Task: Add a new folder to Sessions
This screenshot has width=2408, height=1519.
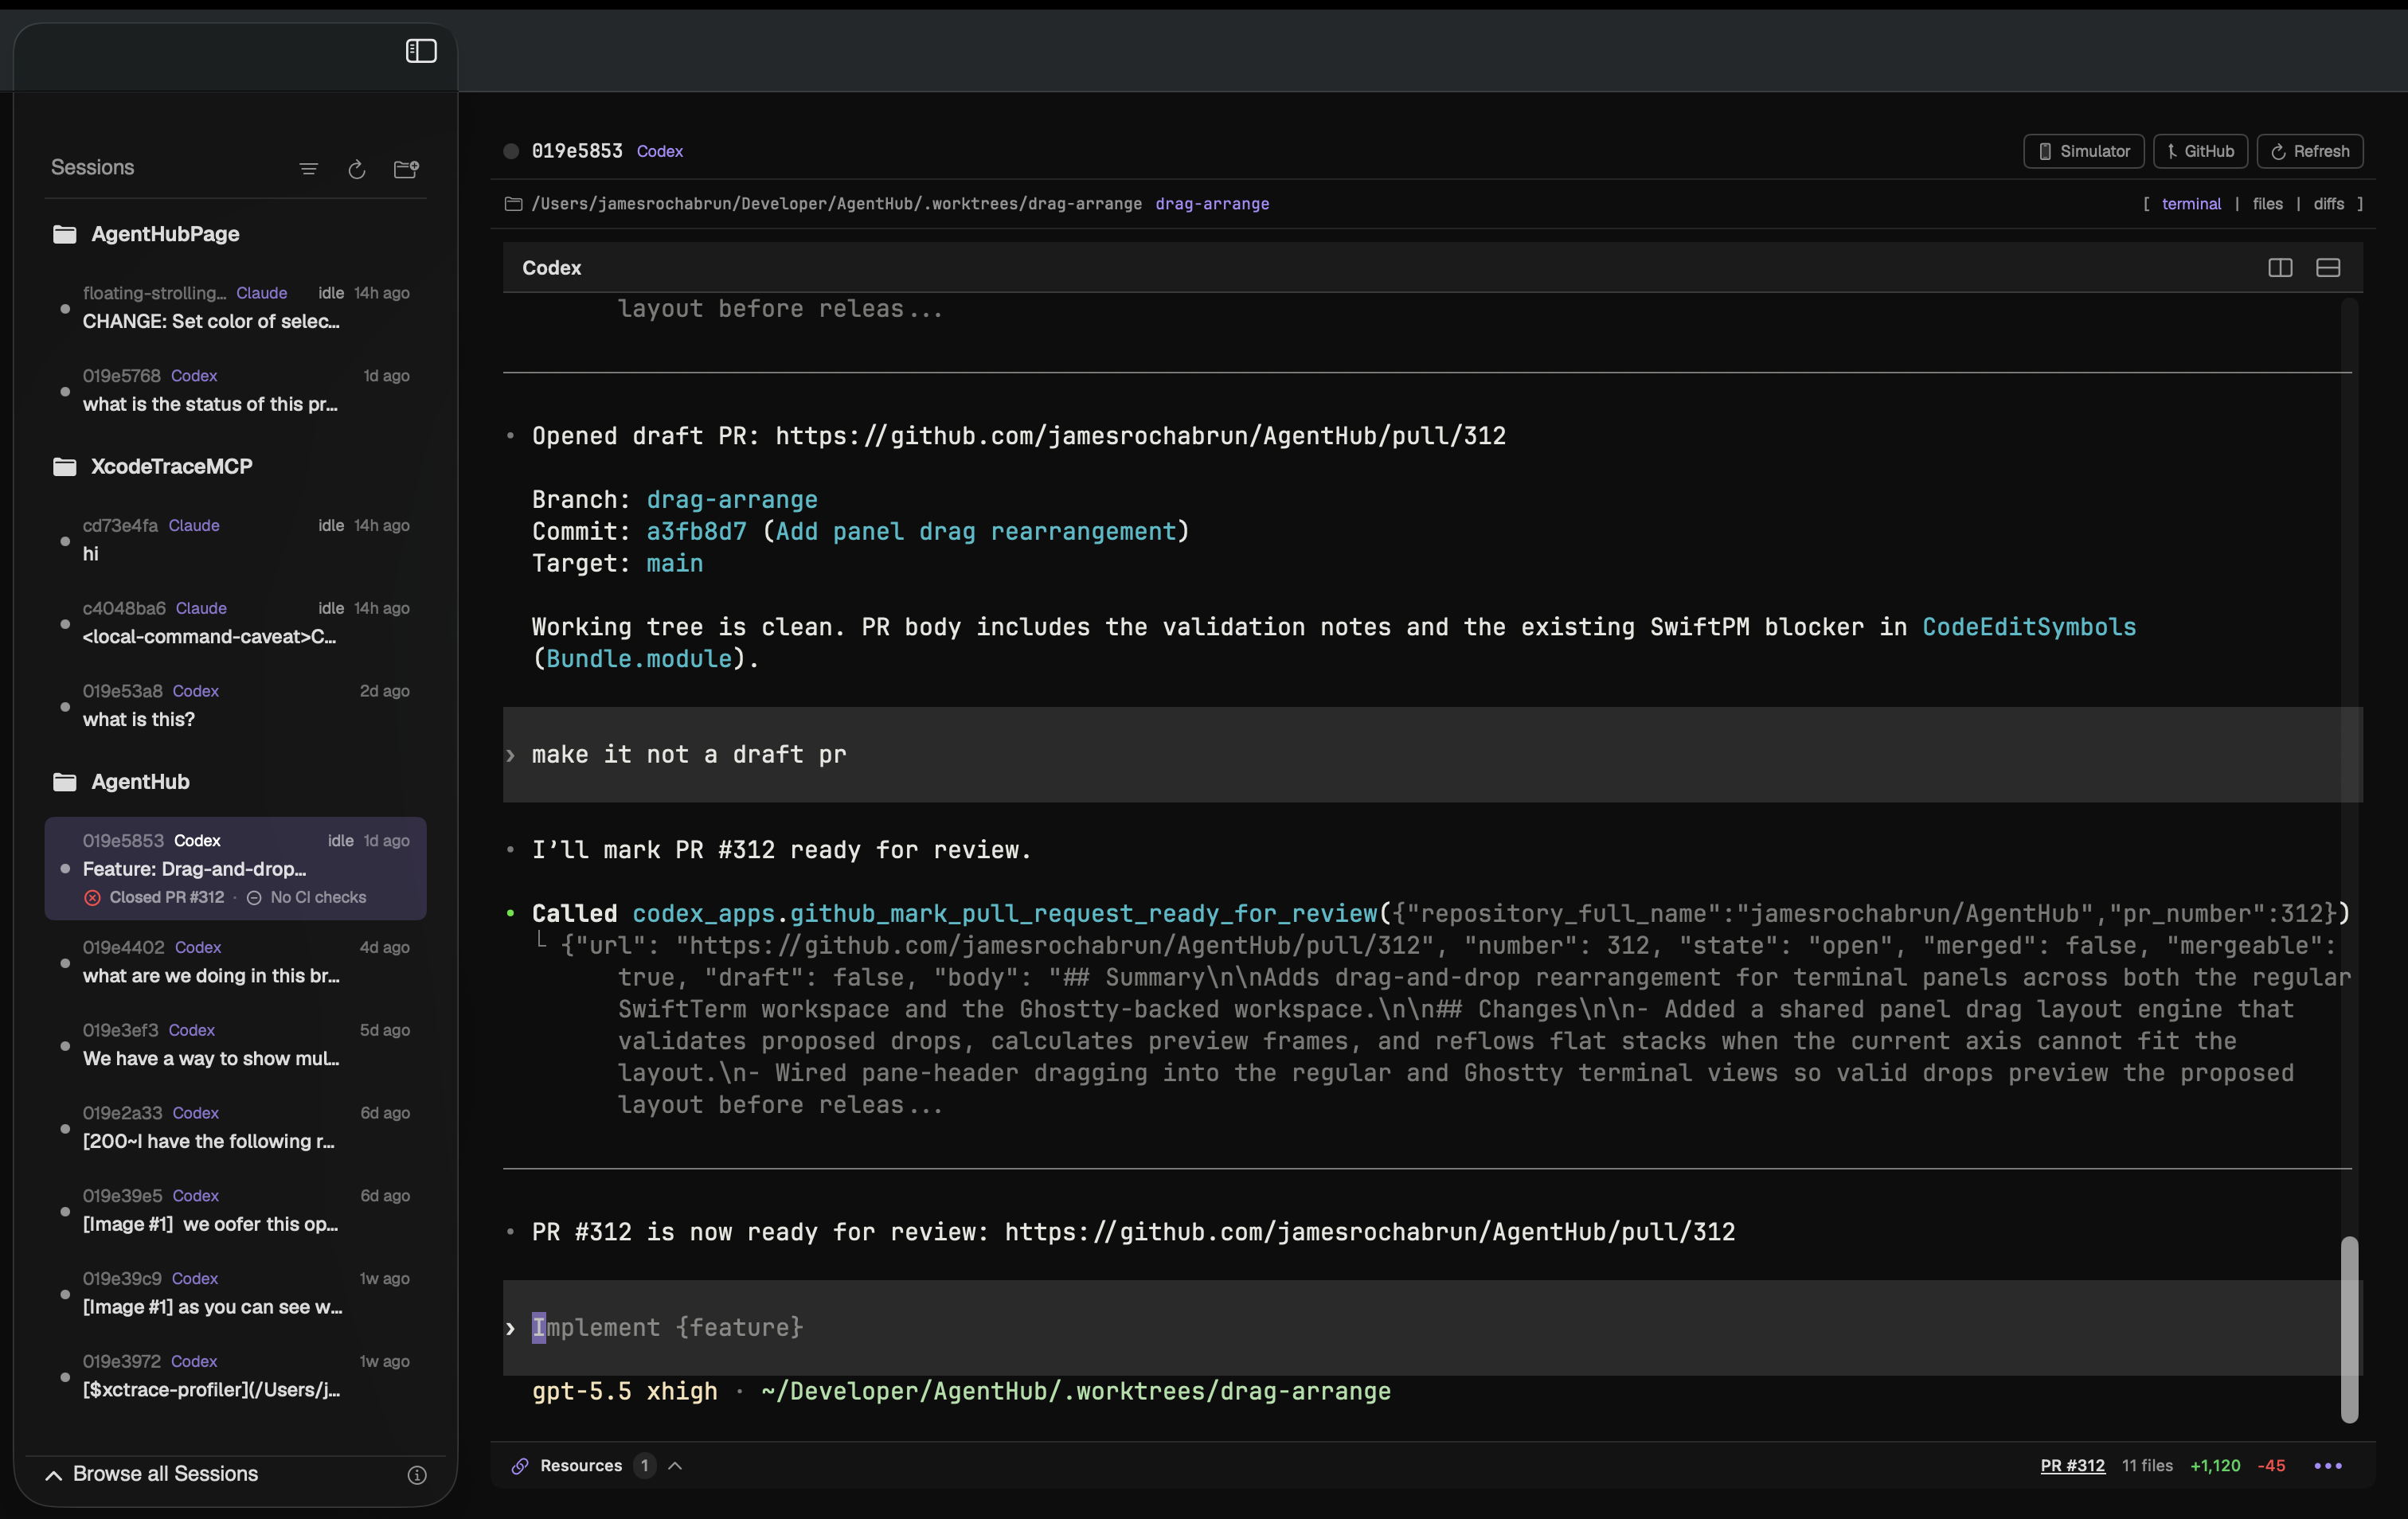Action: (406, 169)
